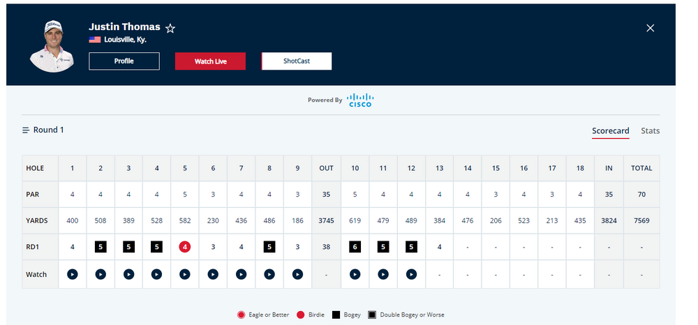The height and width of the screenshot is (325, 698).
Task: Click Justin Thomas's headshot photo
Action: pyautogui.click(x=52, y=45)
